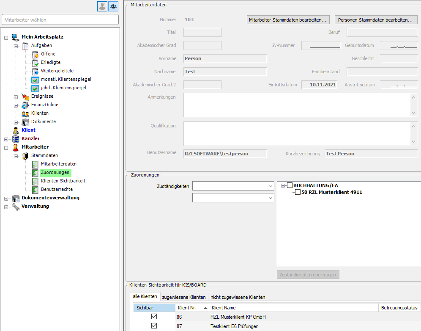The height and width of the screenshot is (331, 421).
Task: Expand the Dokumentenverwaltung tree node
Action: pos(6,198)
